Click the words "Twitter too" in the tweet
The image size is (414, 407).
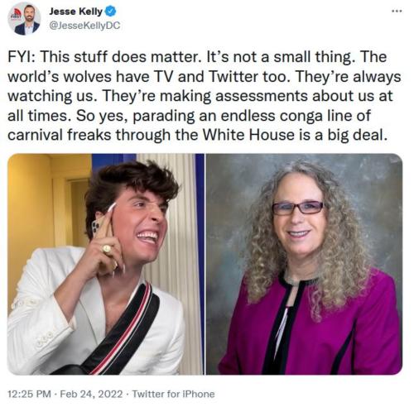coord(249,76)
